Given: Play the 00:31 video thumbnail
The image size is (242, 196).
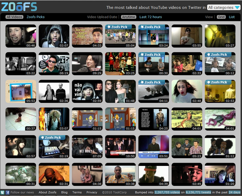Looking at the screenshot, I should coord(21,174).
